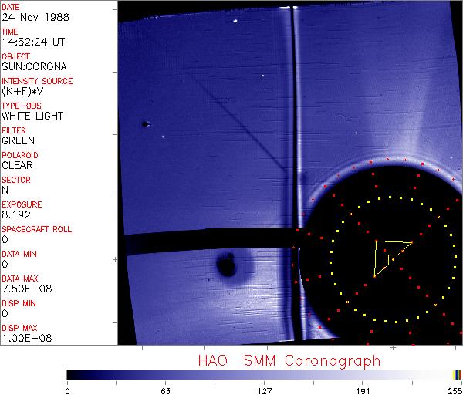Select the time value 14:52:24 UT
The width and height of the screenshot is (463, 395).
[35, 42]
